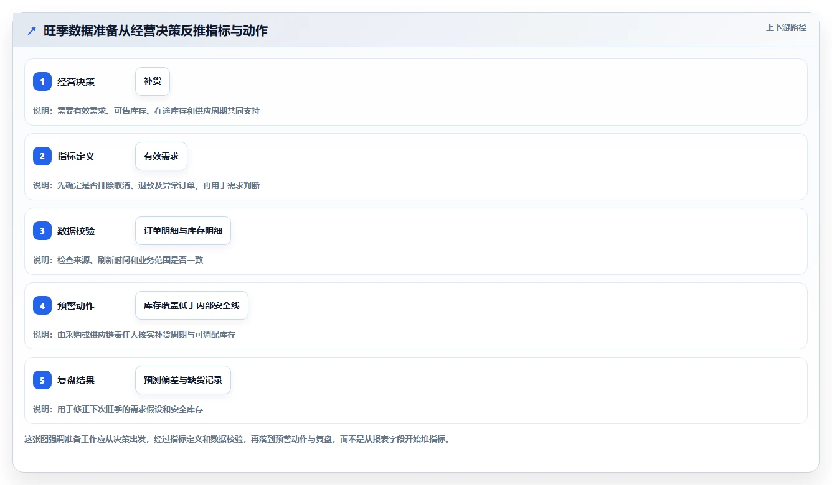Click the arrow icon beside the title
Viewport: 832px width, 485px height.
pos(32,31)
